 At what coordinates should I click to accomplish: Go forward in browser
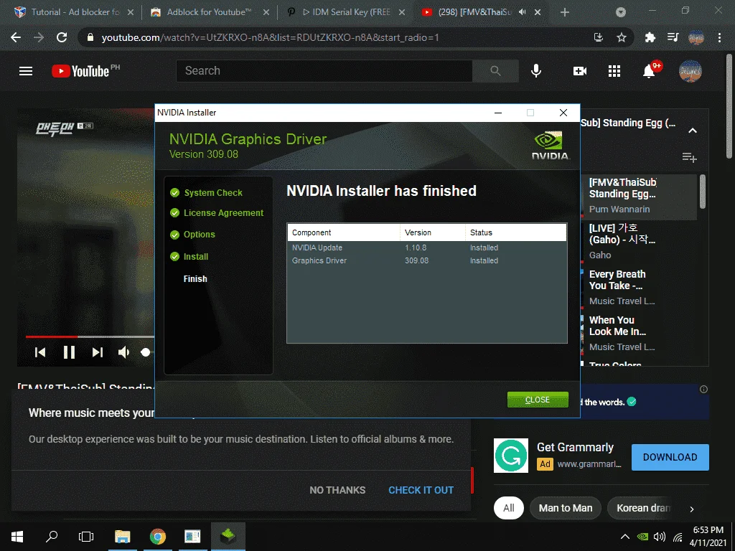(x=39, y=37)
